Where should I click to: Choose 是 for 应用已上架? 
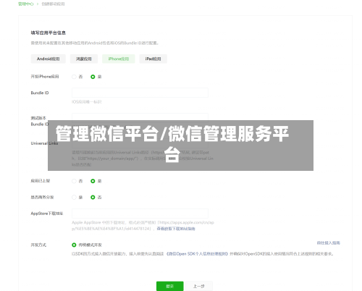click(x=93, y=181)
